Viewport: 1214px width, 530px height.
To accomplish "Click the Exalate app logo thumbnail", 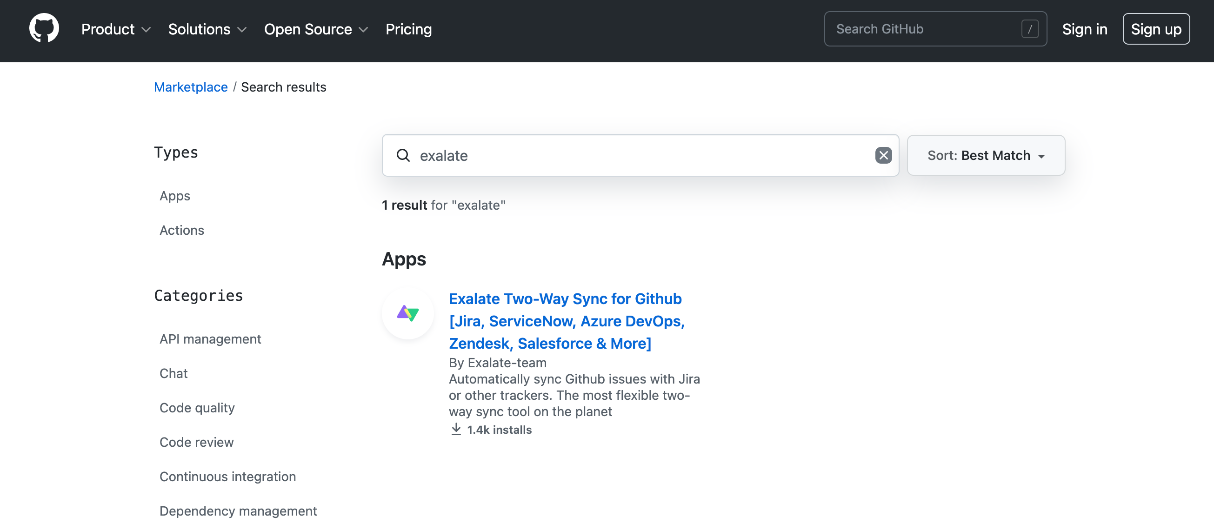I will (x=407, y=313).
